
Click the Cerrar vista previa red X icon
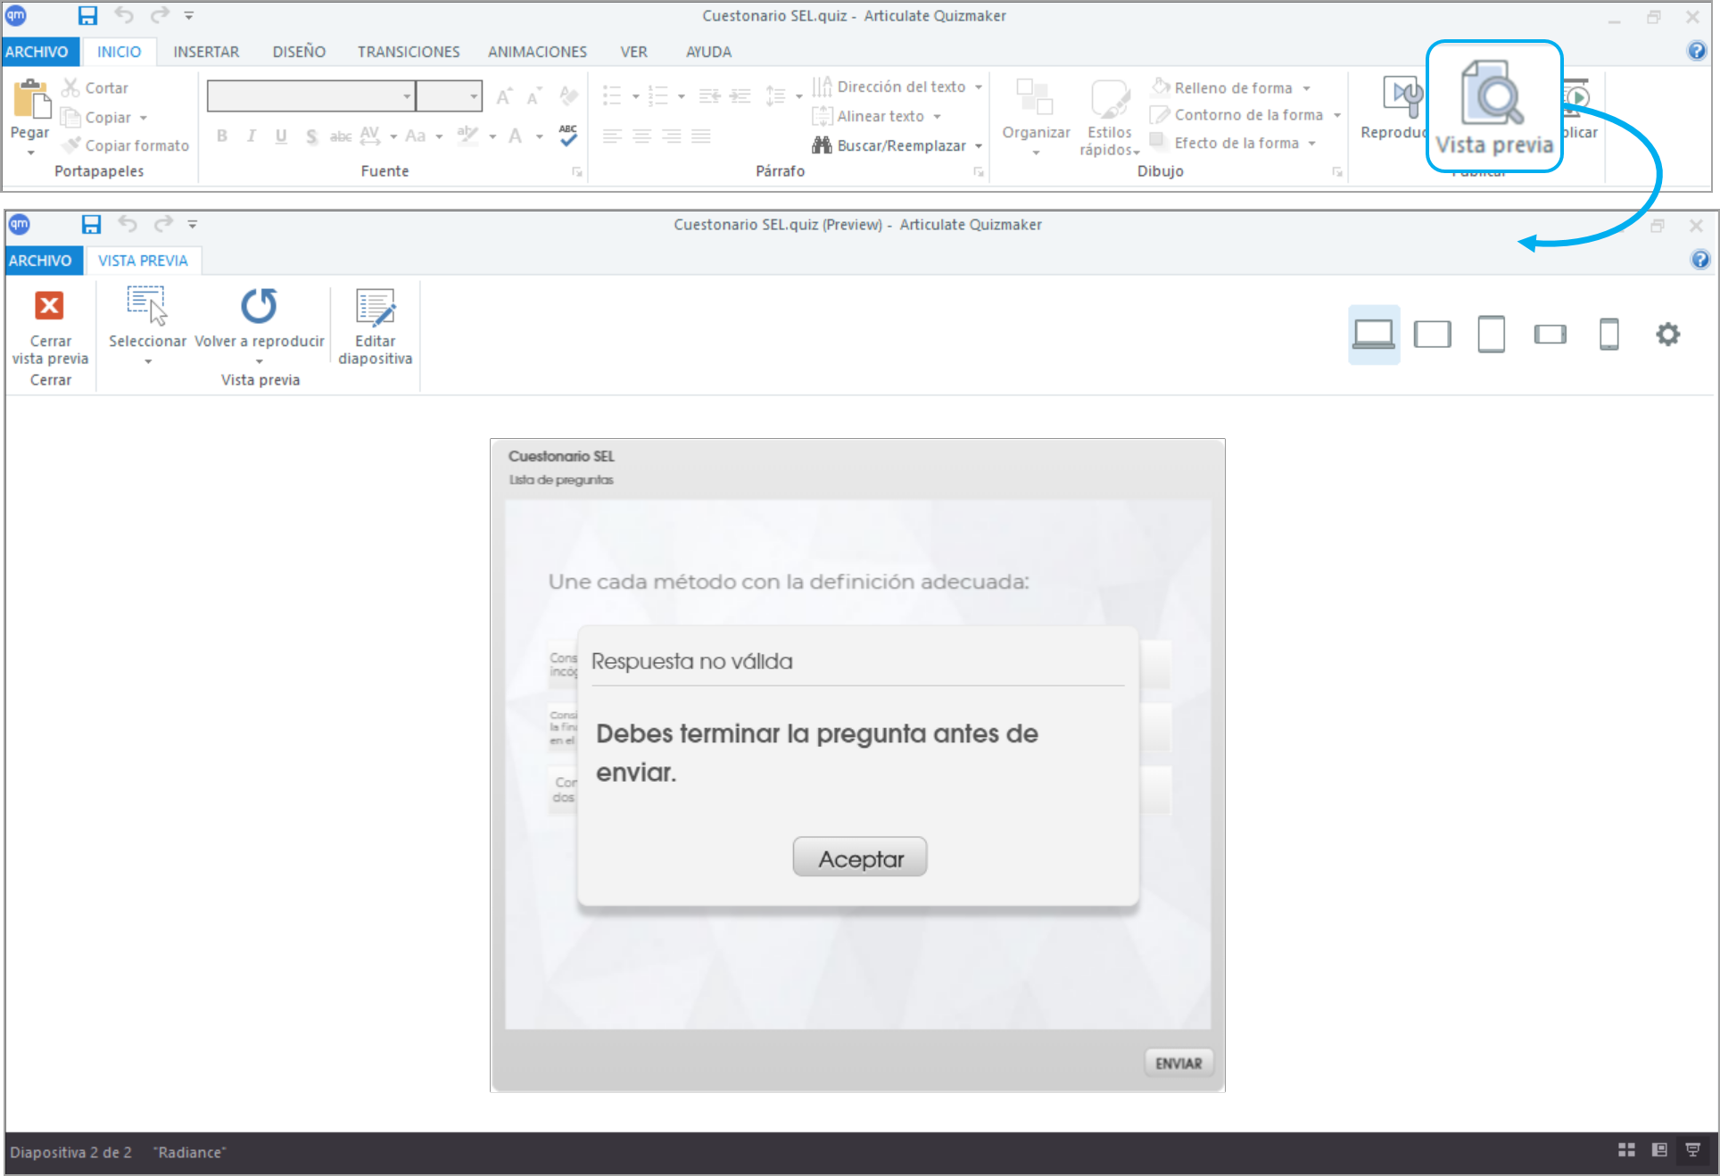tap(49, 306)
